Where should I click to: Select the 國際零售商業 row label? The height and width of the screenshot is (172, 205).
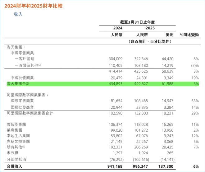point(22,101)
